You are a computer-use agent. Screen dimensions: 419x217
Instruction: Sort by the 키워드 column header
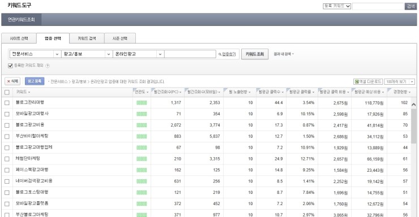pyautogui.click(x=23, y=92)
